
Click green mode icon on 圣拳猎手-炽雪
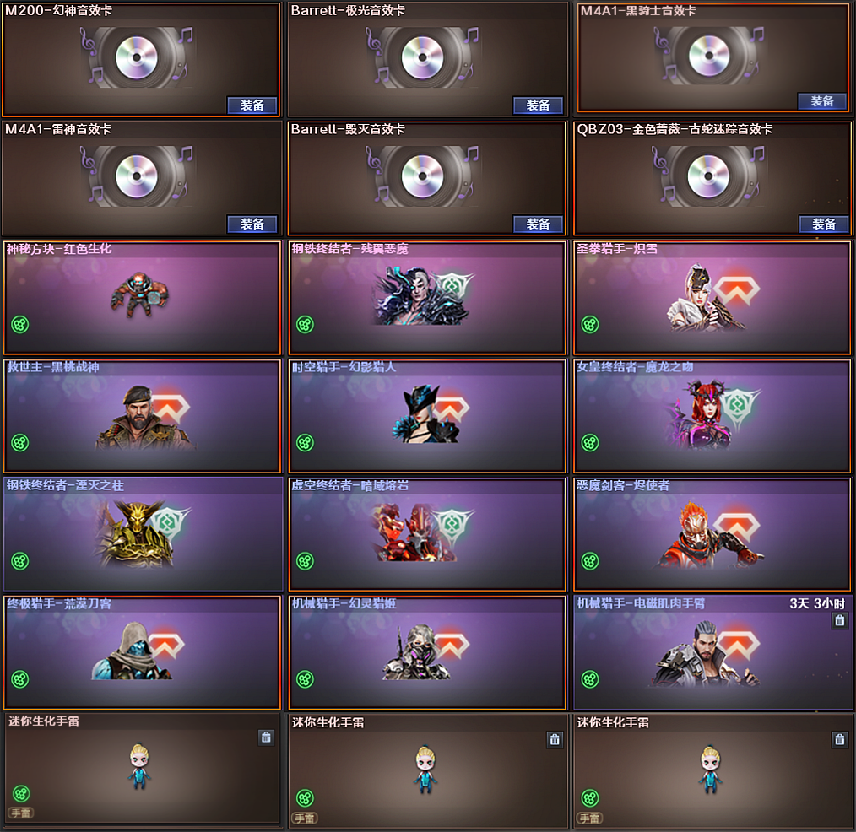[590, 325]
